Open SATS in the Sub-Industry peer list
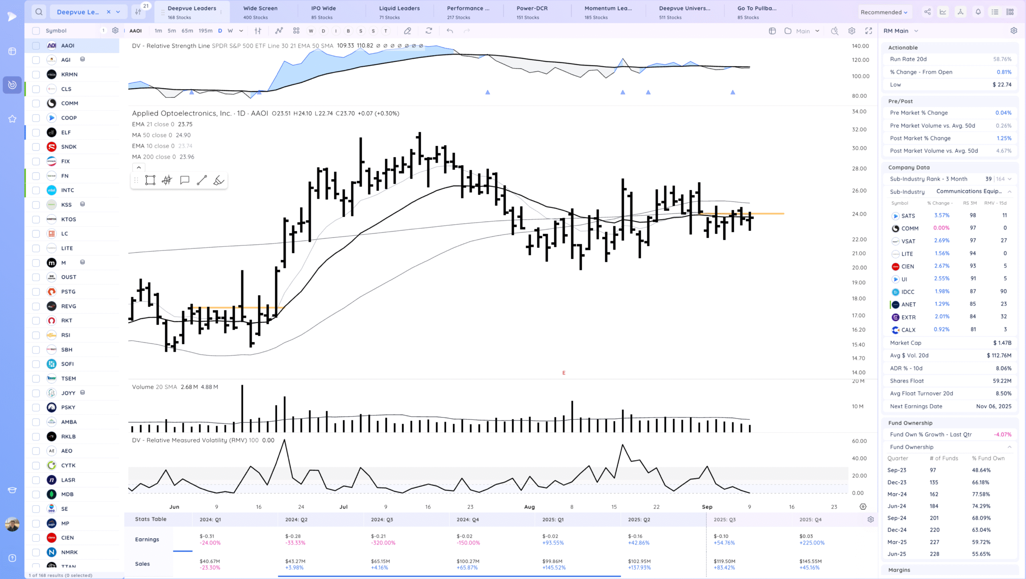 coord(908,216)
